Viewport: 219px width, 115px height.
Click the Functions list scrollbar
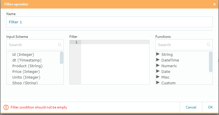pos(211,62)
